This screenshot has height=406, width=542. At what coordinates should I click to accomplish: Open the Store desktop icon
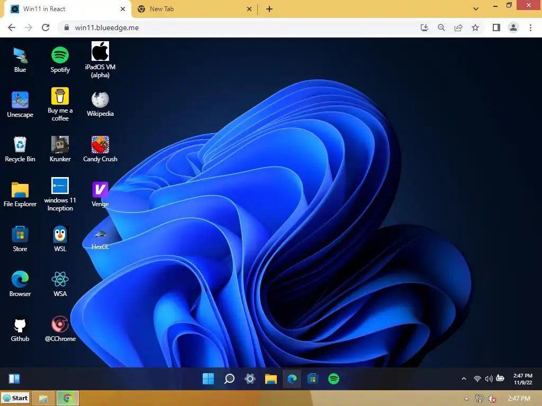coord(20,239)
